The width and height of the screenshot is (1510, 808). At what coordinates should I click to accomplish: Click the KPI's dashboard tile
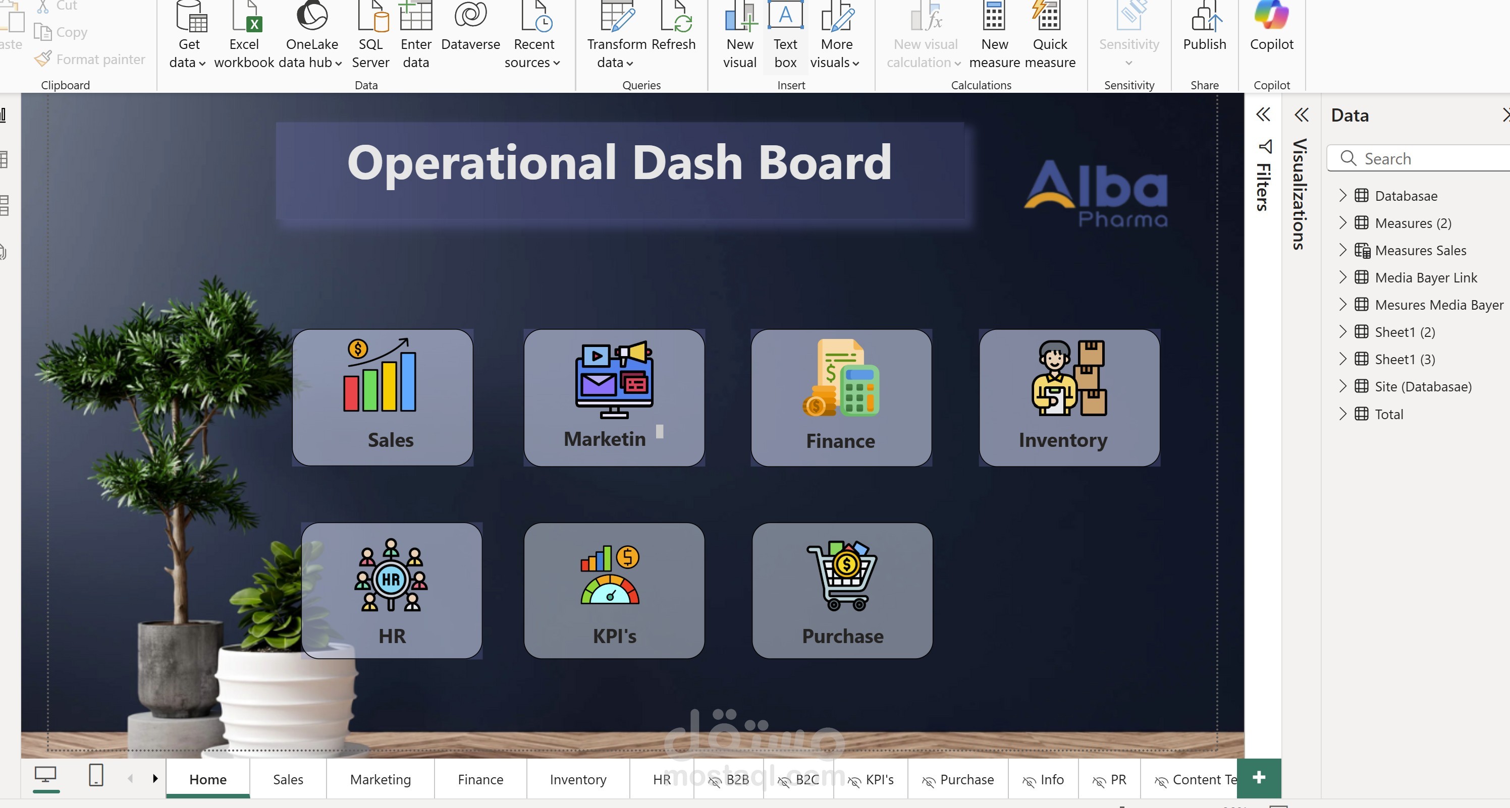(x=614, y=591)
